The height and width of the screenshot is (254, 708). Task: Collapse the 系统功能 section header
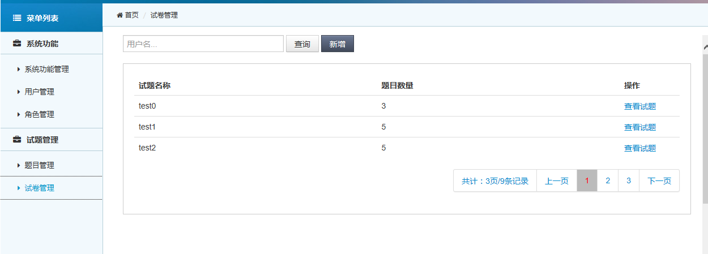[x=51, y=44]
